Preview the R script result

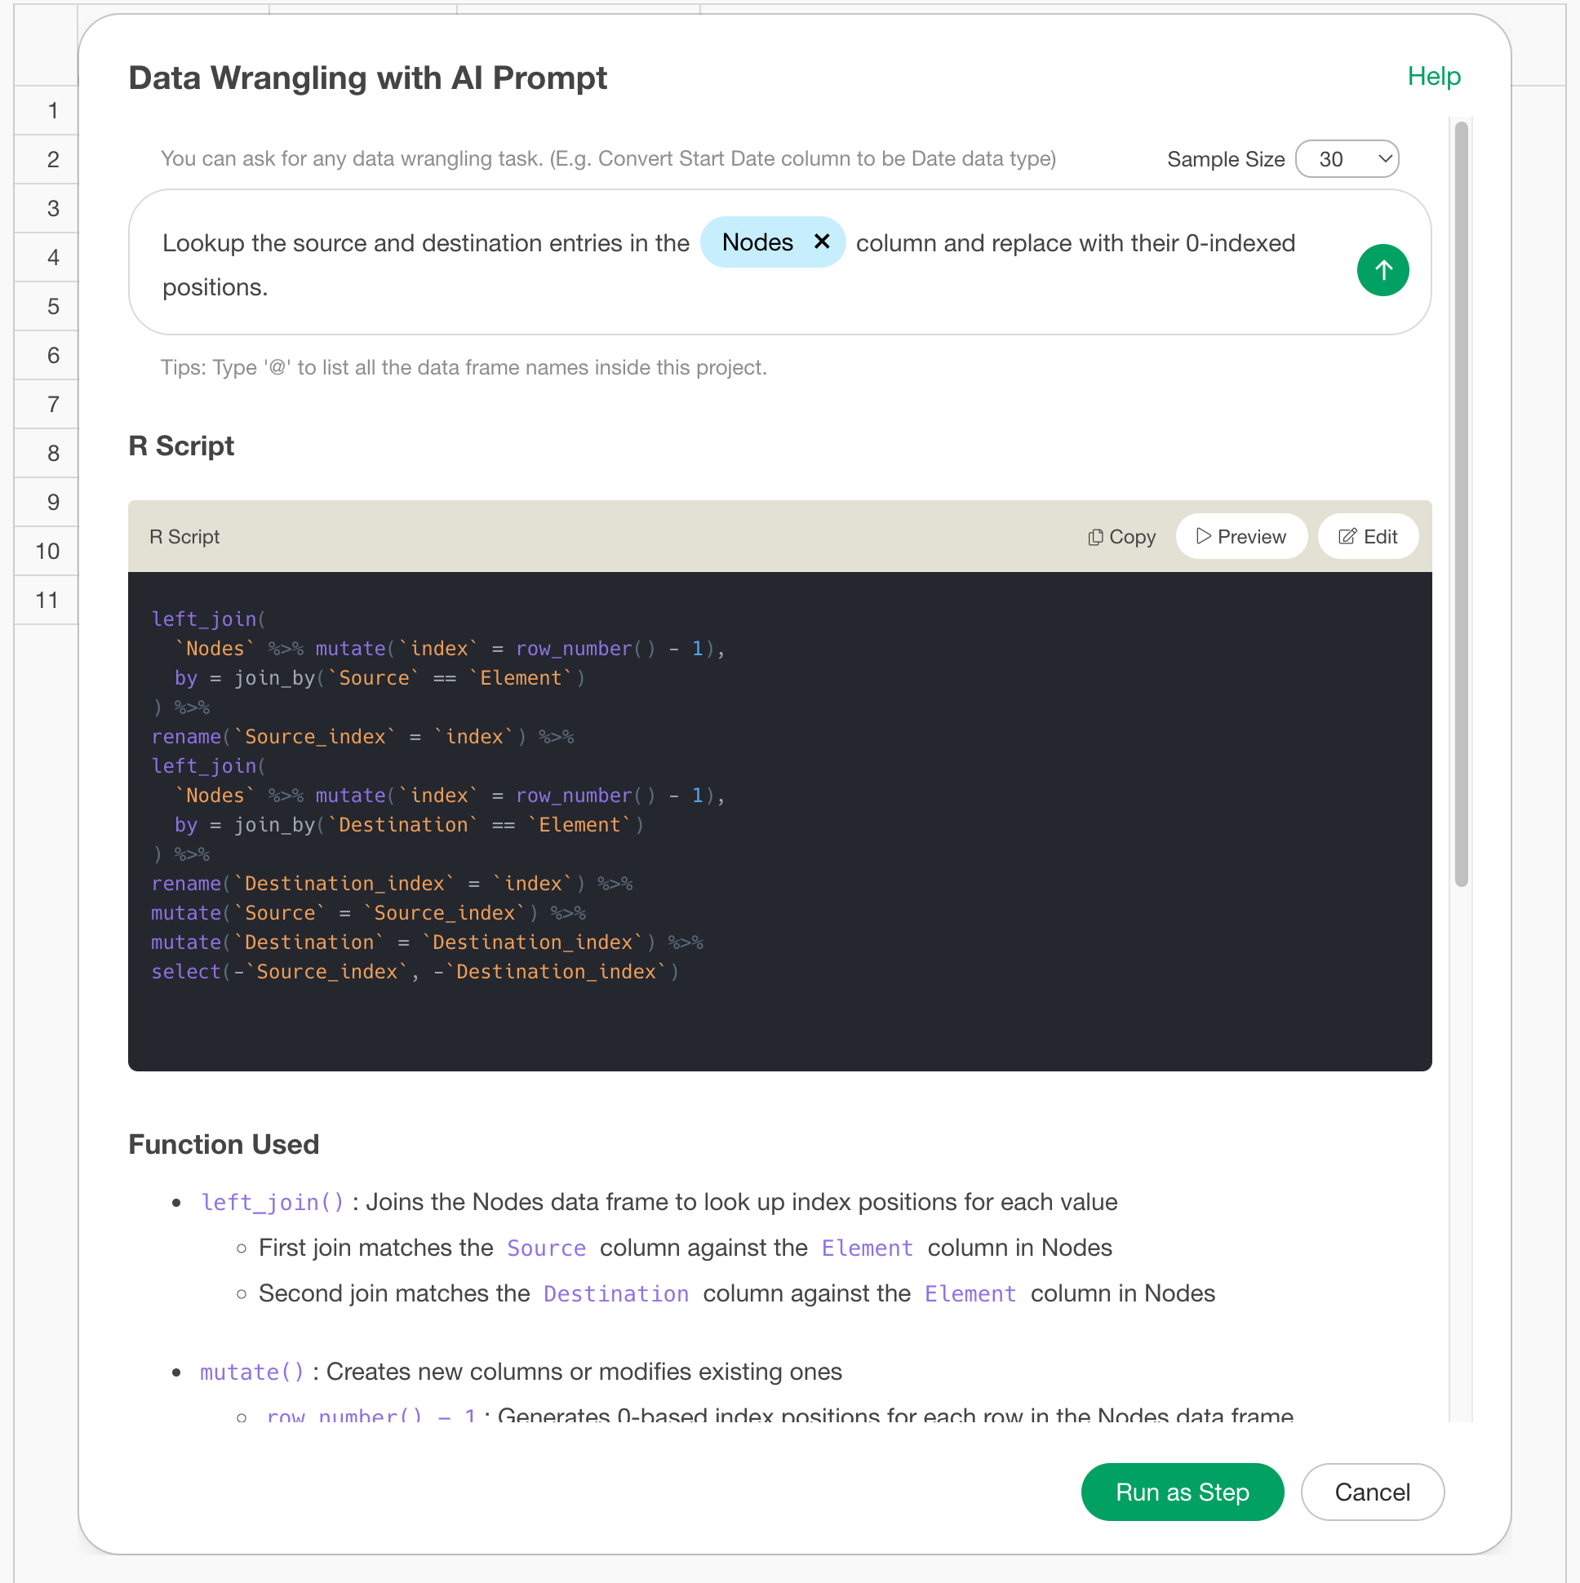(x=1240, y=537)
